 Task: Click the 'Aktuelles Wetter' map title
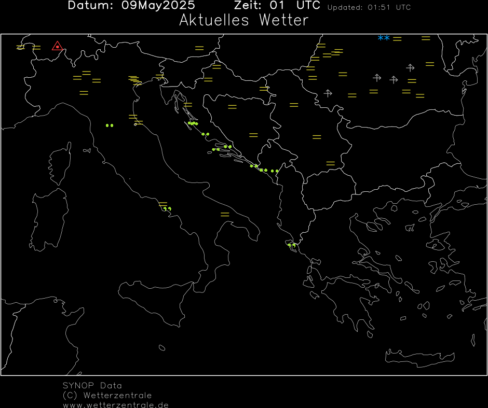click(243, 20)
